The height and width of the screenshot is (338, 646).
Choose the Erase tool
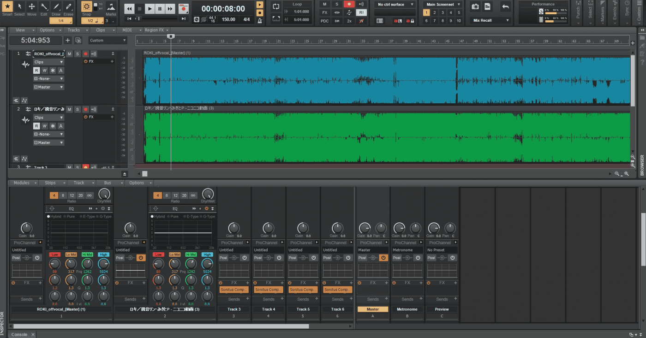coord(68,8)
